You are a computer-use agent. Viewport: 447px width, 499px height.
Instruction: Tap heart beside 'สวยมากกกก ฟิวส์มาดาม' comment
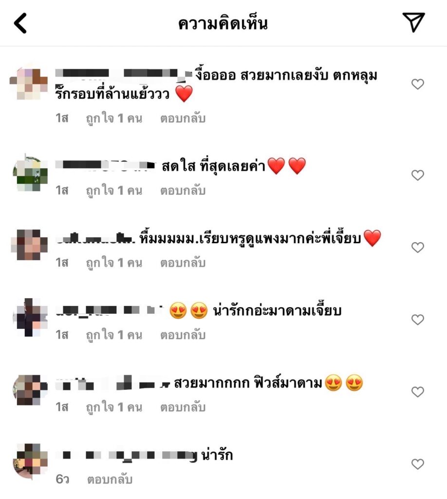click(417, 392)
